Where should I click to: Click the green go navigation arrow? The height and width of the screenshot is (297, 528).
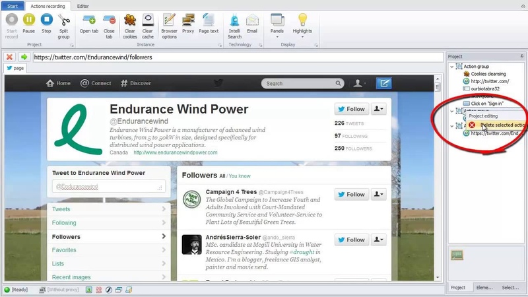23,57
